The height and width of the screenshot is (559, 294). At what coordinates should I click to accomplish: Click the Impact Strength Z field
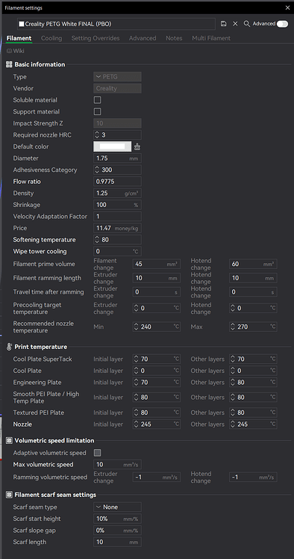(x=117, y=123)
